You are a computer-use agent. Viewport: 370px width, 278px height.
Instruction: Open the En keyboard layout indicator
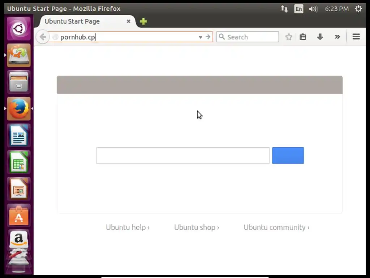point(299,9)
